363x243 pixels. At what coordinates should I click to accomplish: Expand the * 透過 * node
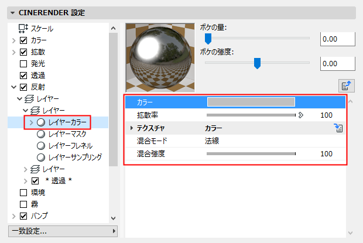click(26, 181)
